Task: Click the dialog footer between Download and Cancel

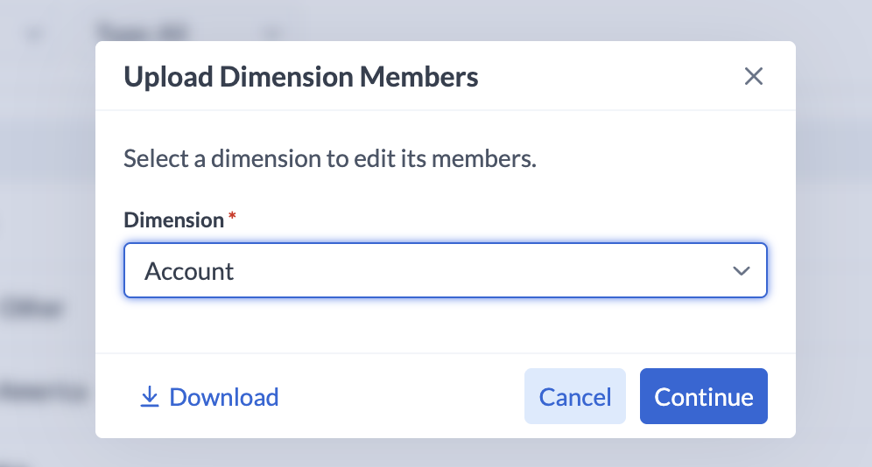Action: [x=403, y=397]
